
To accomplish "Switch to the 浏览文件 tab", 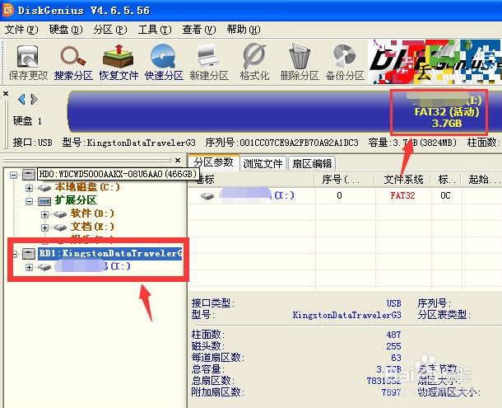I will [x=263, y=163].
